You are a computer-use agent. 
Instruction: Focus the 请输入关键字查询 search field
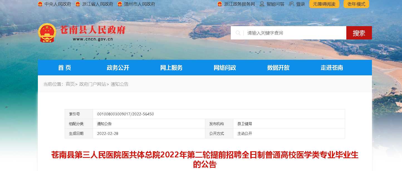[288, 33]
